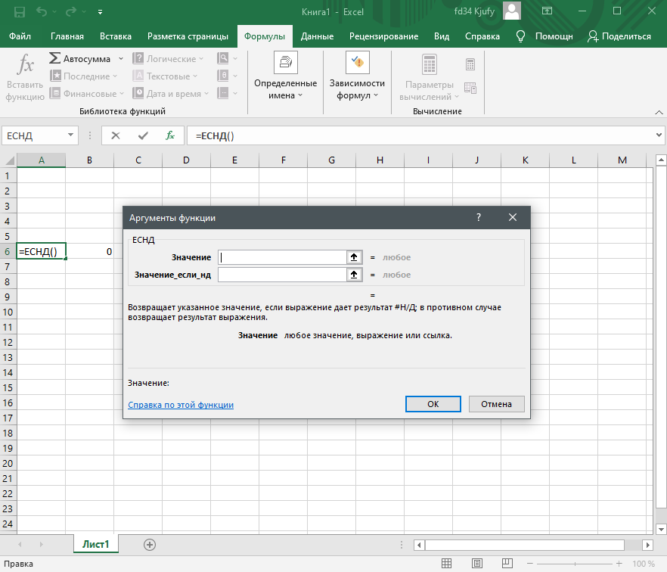The height and width of the screenshot is (572, 667).
Task: Click the fx icon in formula bar
Action: (x=170, y=135)
